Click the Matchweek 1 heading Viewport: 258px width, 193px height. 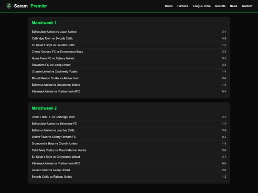point(44,23)
